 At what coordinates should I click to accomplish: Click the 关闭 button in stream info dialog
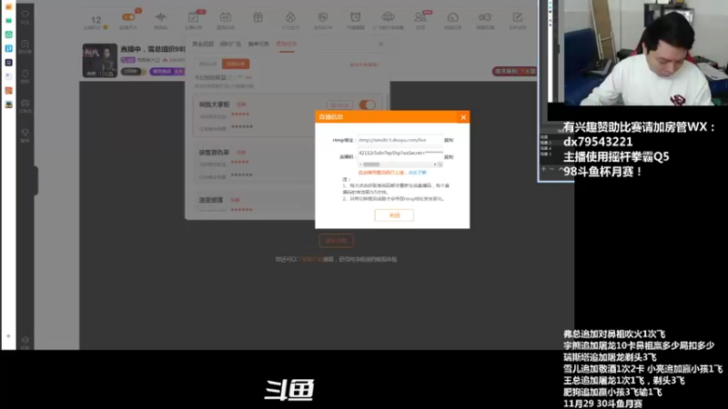(394, 215)
